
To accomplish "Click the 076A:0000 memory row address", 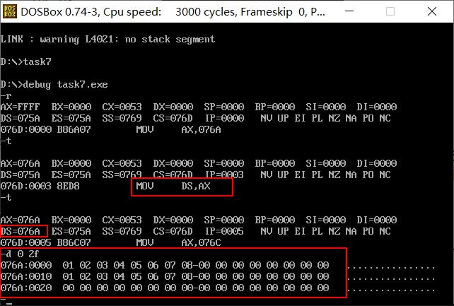I will pyautogui.click(x=26, y=265).
